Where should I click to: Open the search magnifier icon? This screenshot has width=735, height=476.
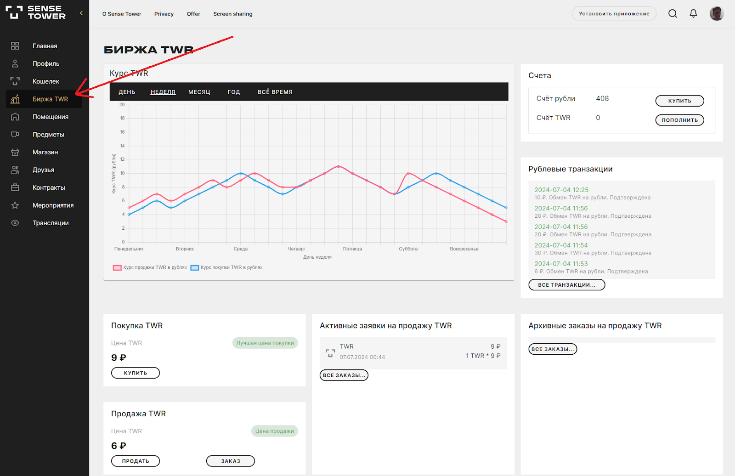tap(673, 13)
